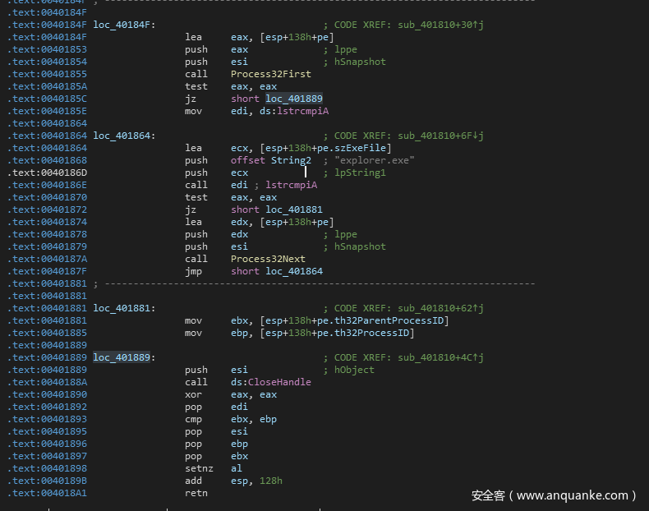Click the ds:CloseHandle call target
Screen dimensions: 649x511
(271, 382)
